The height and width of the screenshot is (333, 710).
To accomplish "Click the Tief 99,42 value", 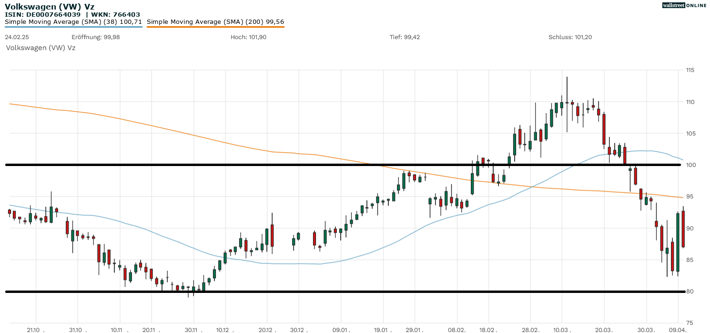I will (405, 37).
